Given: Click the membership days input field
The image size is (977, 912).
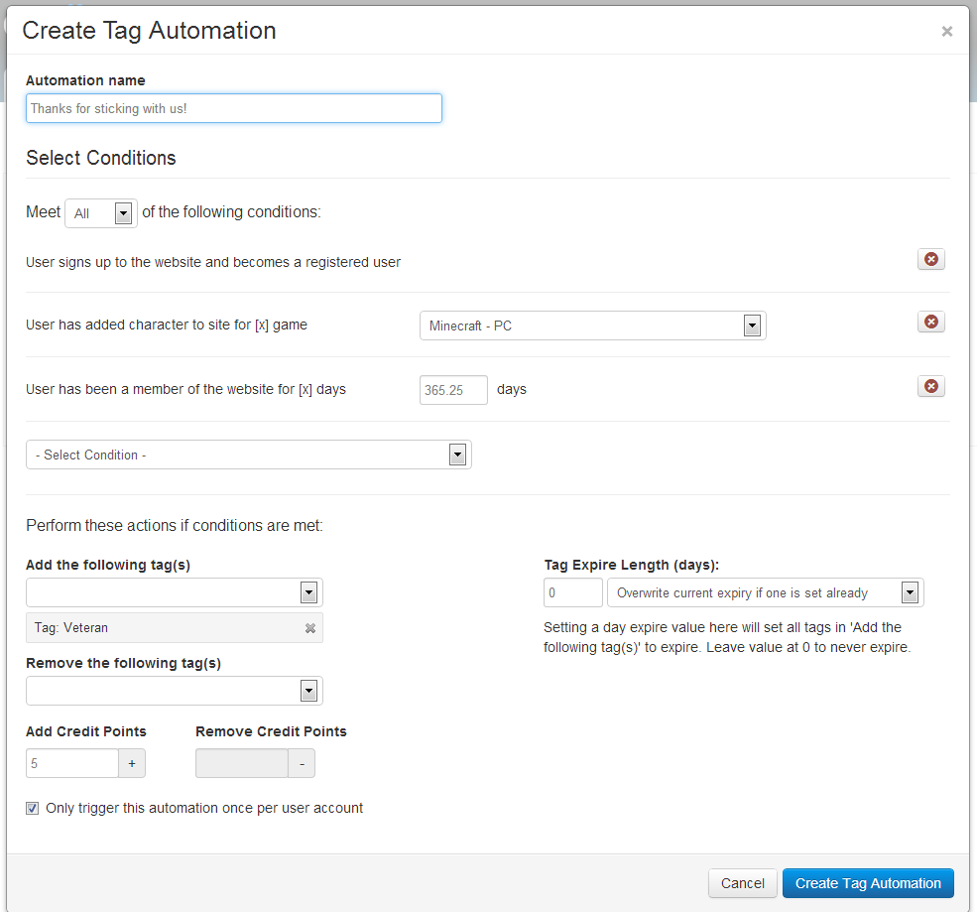Looking at the screenshot, I should click(453, 390).
